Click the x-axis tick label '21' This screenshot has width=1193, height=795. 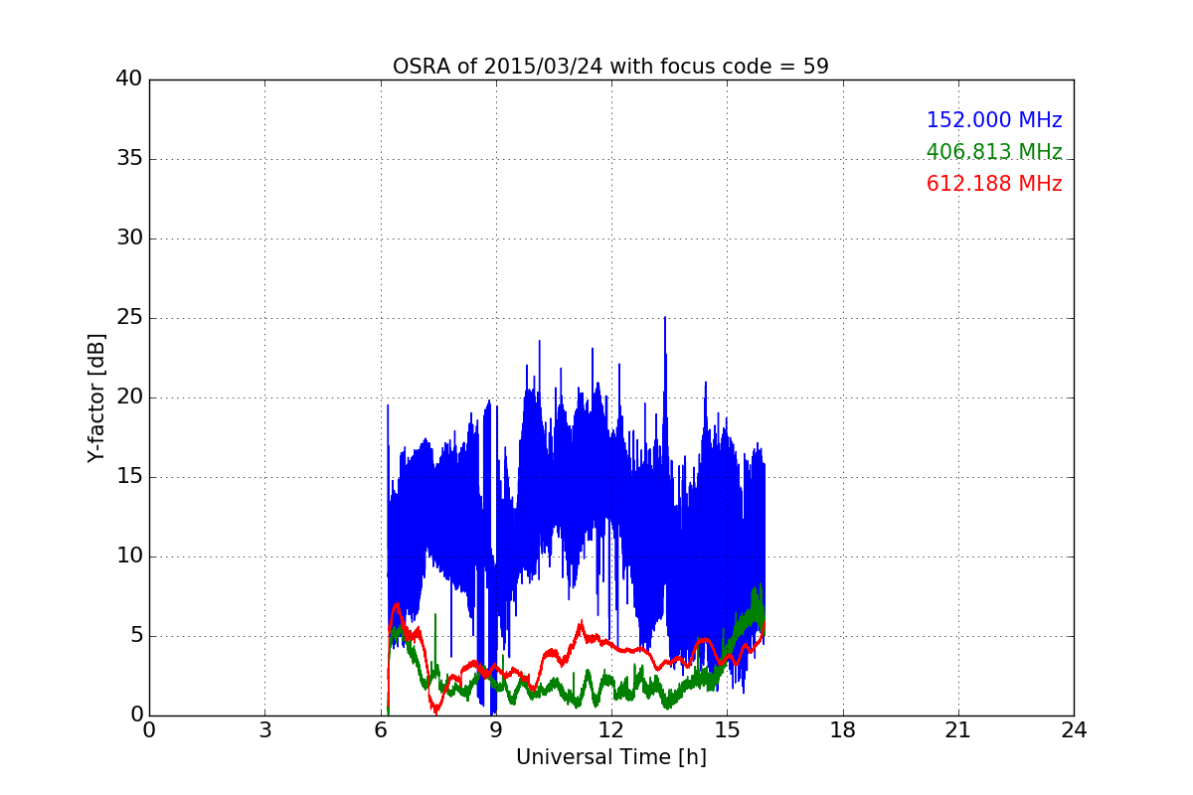coord(957,729)
